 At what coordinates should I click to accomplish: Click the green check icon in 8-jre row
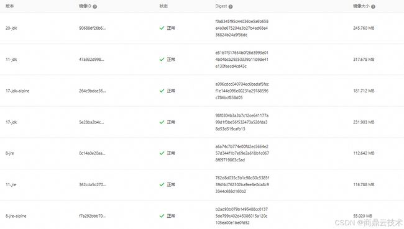pyautogui.click(x=162, y=153)
